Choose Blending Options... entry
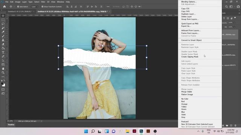The image size is (241, 135). [189, 1]
